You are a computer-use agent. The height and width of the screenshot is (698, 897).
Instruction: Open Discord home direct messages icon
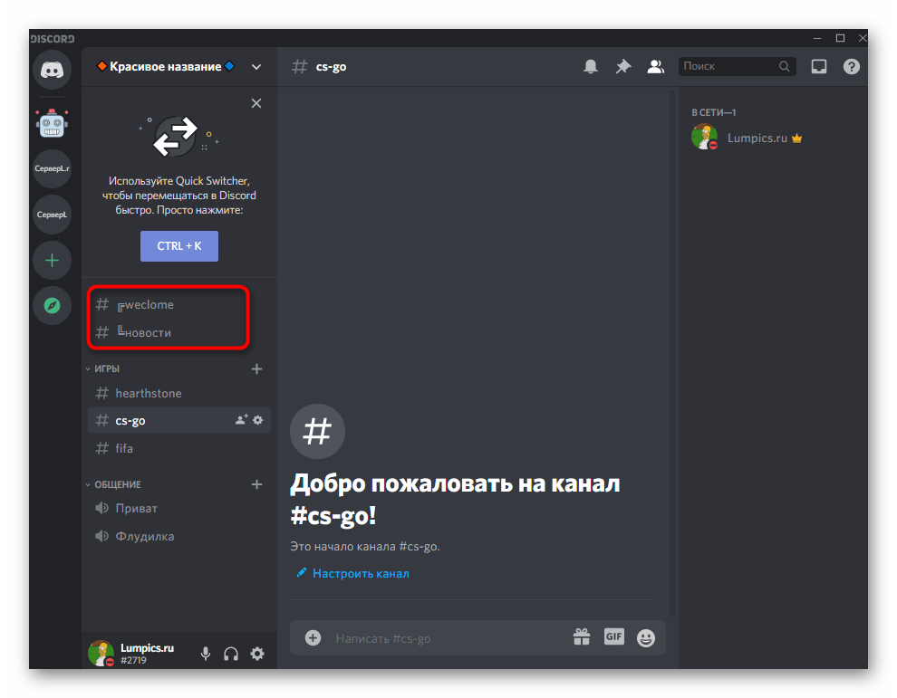click(x=52, y=71)
